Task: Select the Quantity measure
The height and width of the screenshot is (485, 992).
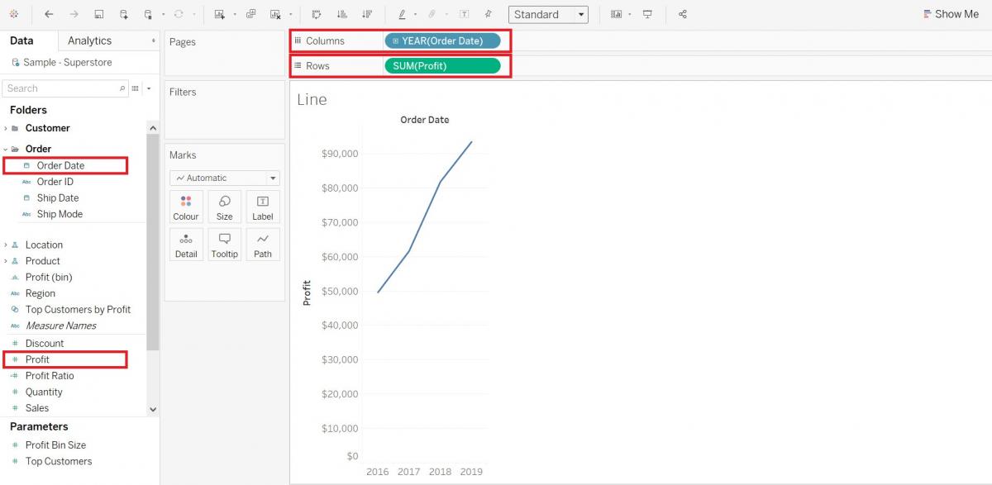Action: click(x=44, y=392)
